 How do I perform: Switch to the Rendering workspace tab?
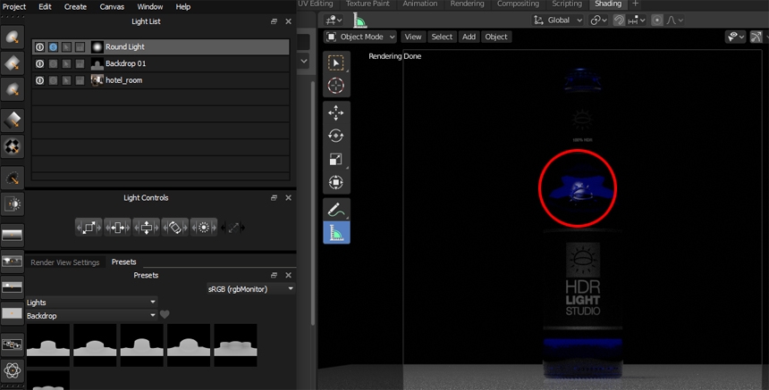point(467,4)
